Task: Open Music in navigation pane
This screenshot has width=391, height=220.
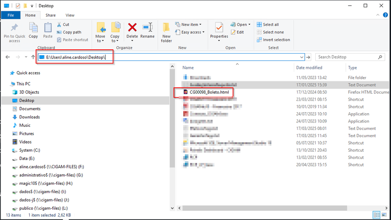Action: (22, 125)
